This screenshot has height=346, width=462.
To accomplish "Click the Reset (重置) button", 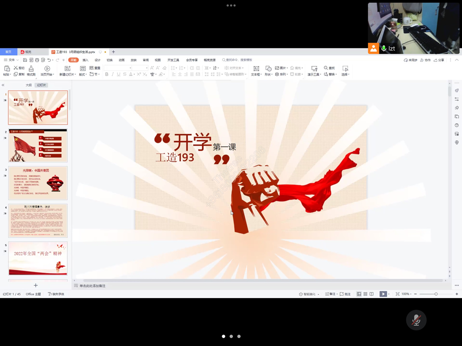I will (x=95, y=68).
